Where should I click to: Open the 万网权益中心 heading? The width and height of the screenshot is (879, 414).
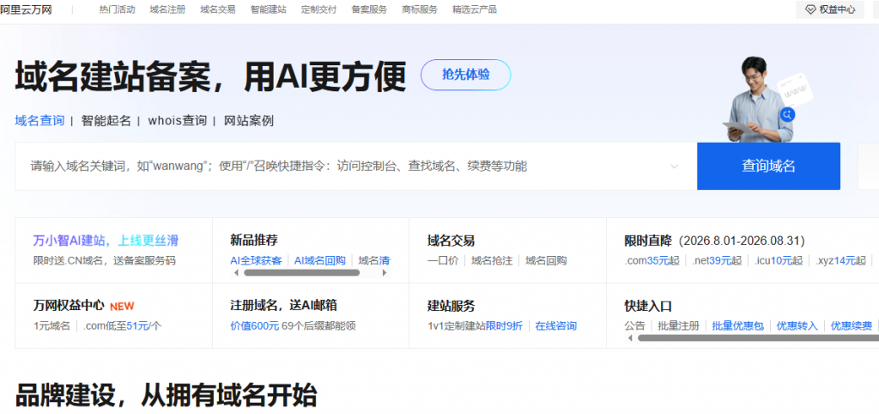pos(69,306)
